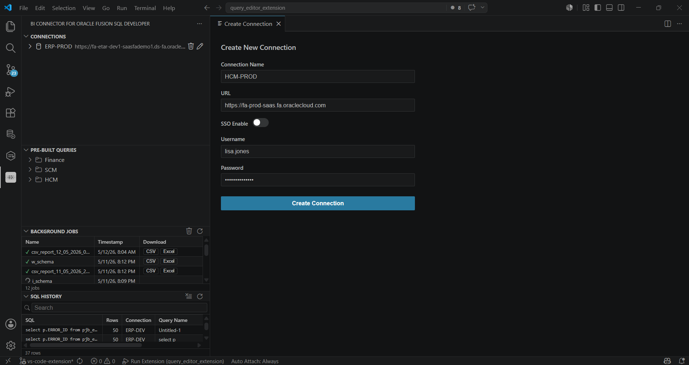Open more actions for BI Connector sidebar
This screenshot has height=365, width=689.
click(x=199, y=24)
